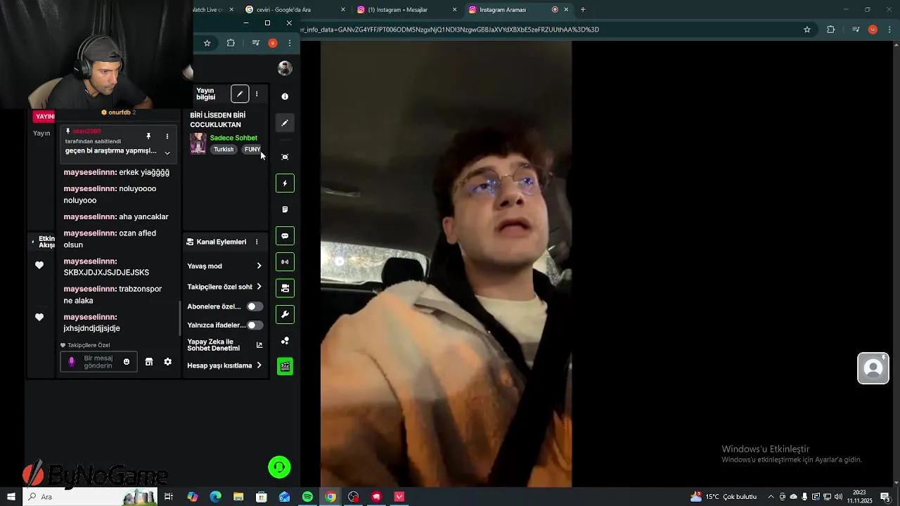The height and width of the screenshot is (506, 900).
Task: Open chat settings with the gear icon
Action: click(x=167, y=362)
